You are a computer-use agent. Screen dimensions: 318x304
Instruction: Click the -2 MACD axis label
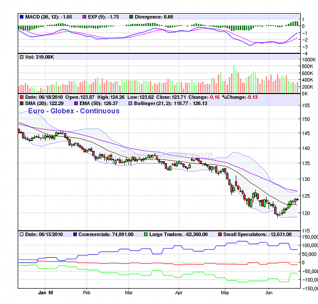pyautogui.click(x=305, y=40)
